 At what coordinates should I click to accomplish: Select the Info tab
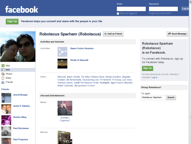(x=18, y=70)
